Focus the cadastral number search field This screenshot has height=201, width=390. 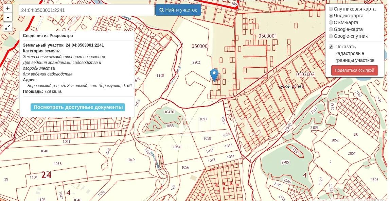click(x=87, y=10)
